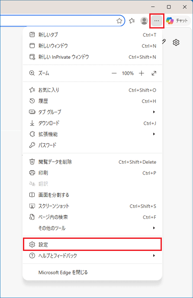Open お気に入り from the menu
This screenshot has height=298, width=193.
pos(93,90)
